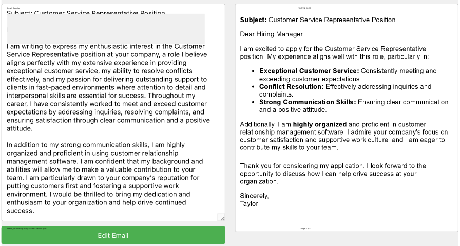
Task: Click the small URL text above Edit Email
Action: 25,228
